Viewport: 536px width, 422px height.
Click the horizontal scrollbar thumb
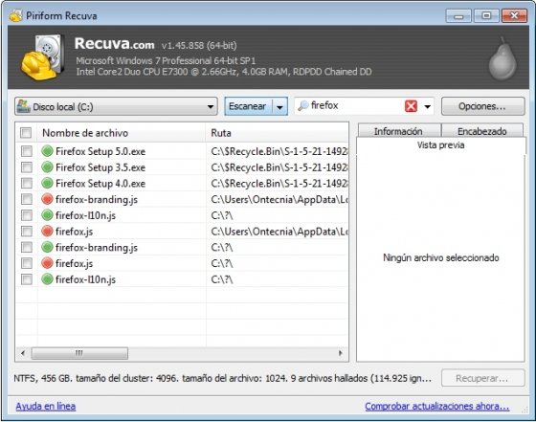pyautogui.click(x=79, y=353)
